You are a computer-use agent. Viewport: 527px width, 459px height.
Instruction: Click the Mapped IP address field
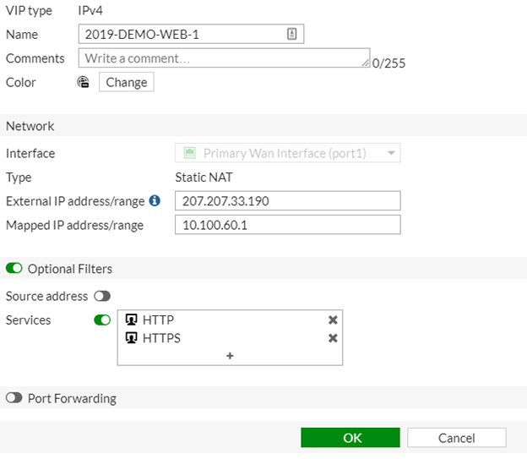pyautogui.click(x=288, y=225)
